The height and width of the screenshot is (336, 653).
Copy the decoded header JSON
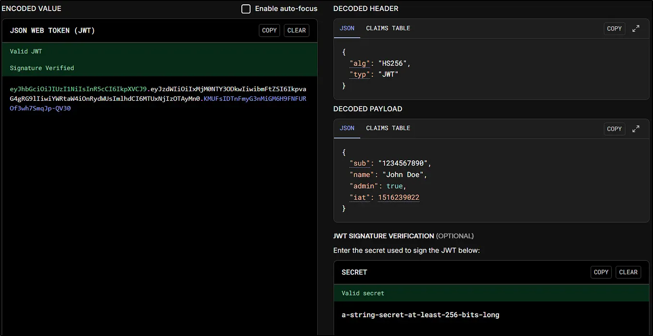[614, 29]
